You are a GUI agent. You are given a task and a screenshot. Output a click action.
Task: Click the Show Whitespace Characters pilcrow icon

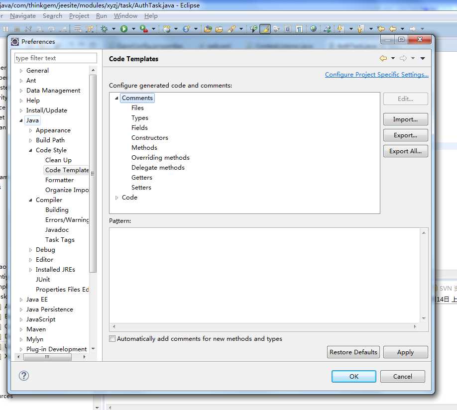(x=299, y=28)
